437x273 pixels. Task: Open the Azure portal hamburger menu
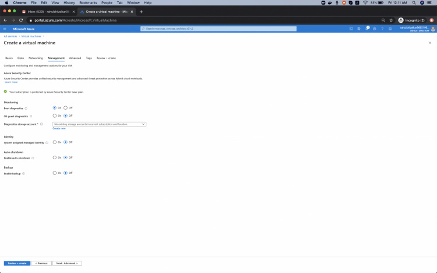tap(5, 29)
